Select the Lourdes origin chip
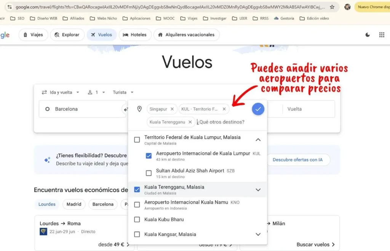This screenshot has width=390, height=251. (x=47, y=204)
